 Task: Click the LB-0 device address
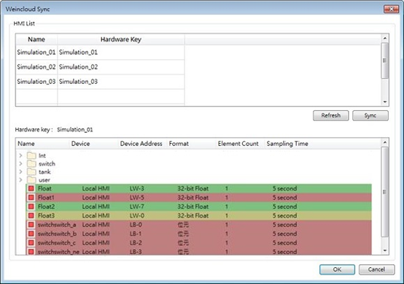(136, 225)
